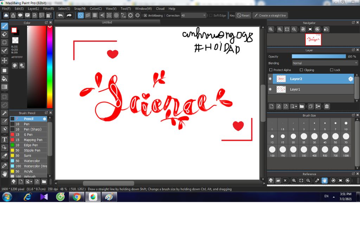Open snap settings gear icon
The height and width of the screenshot is (232, 360).
click(137, 15)
